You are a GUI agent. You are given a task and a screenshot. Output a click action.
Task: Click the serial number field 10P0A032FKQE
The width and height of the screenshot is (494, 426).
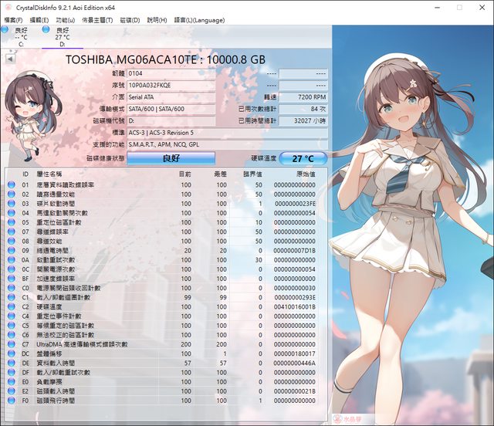(171, 86)
